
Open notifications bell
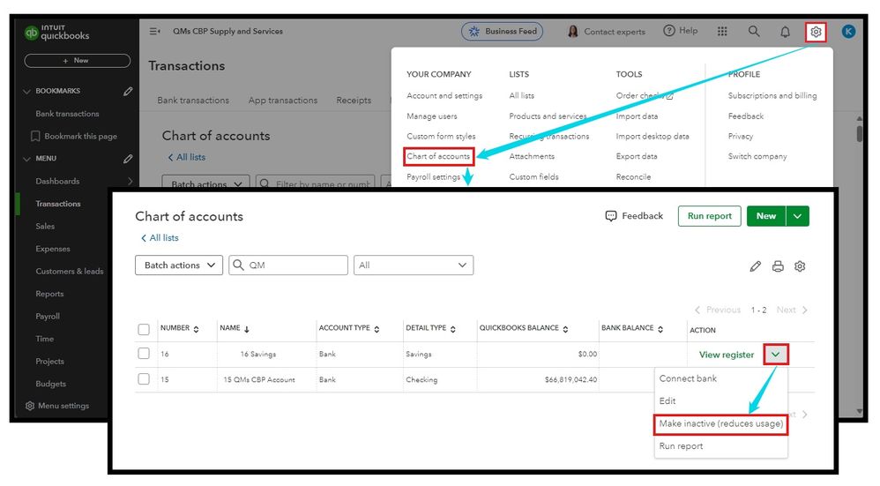(x=785, y=32)
